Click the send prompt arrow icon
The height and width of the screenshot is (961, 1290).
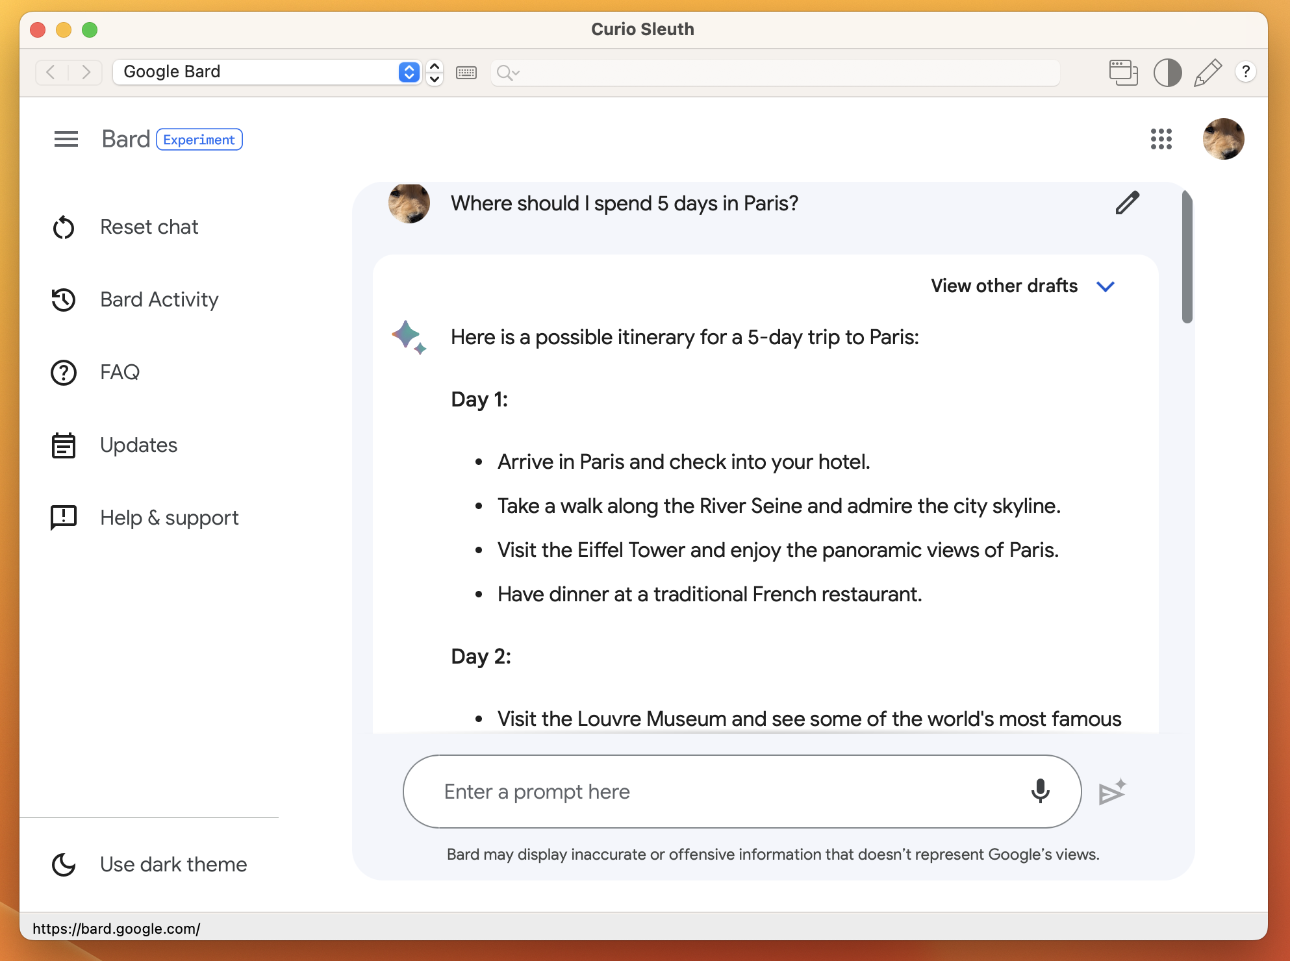(1112, 792)
